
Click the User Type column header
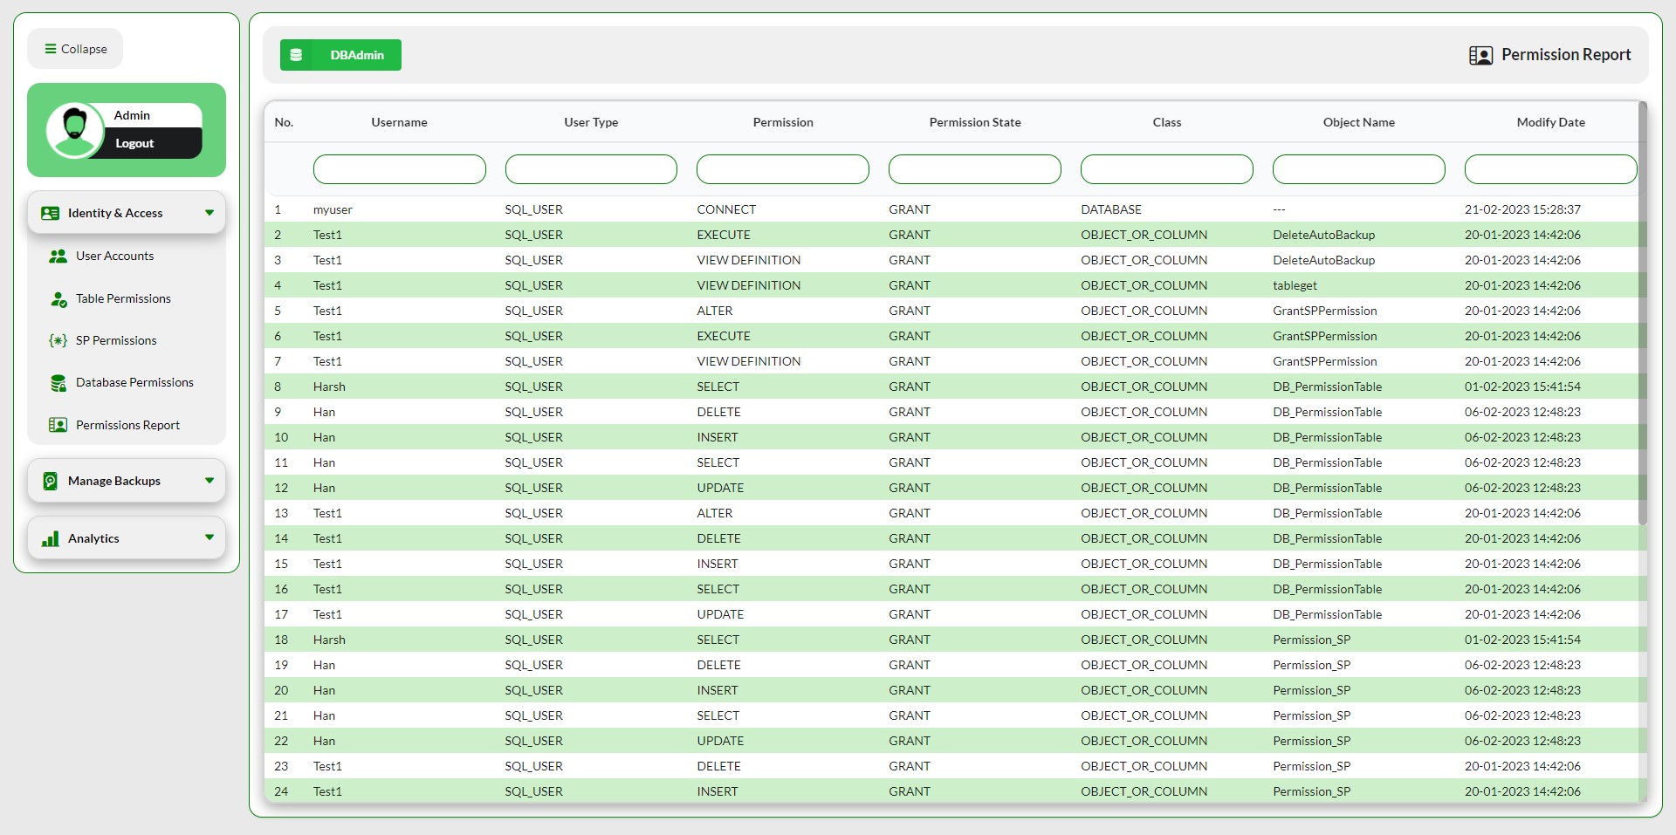click(591, 122)
